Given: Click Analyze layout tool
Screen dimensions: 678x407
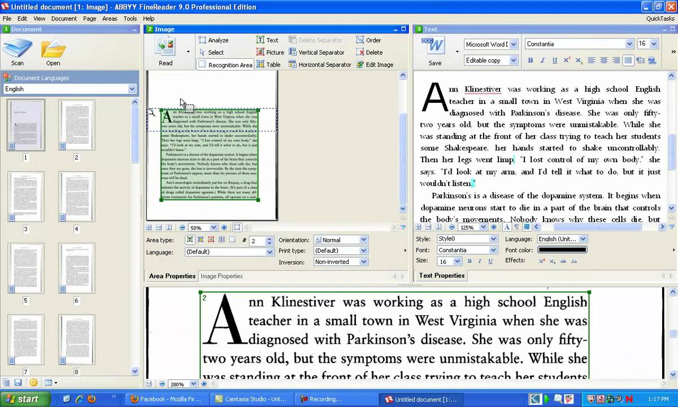Looking at the screenshot, I should 214,40.
